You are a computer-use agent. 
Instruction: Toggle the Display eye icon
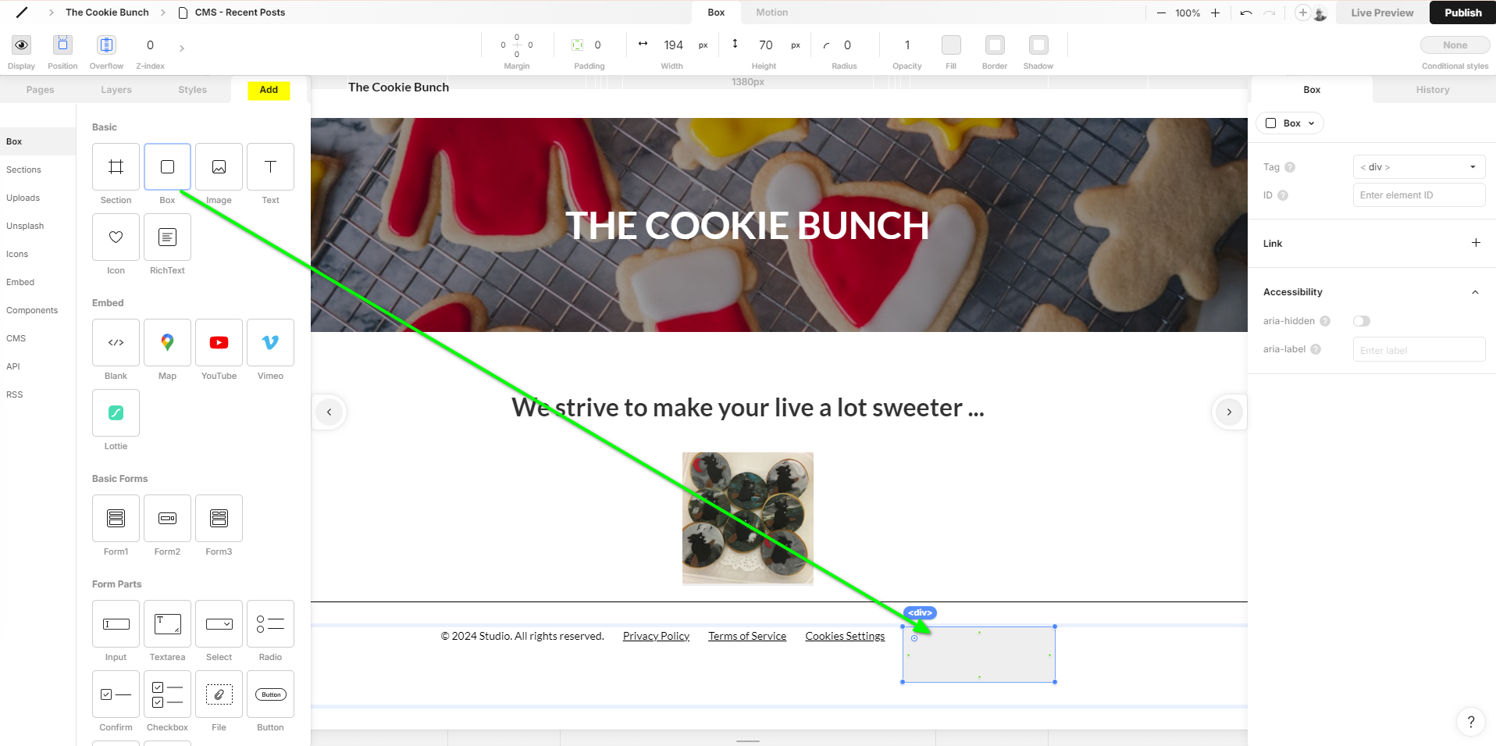[x=22, y=45]
